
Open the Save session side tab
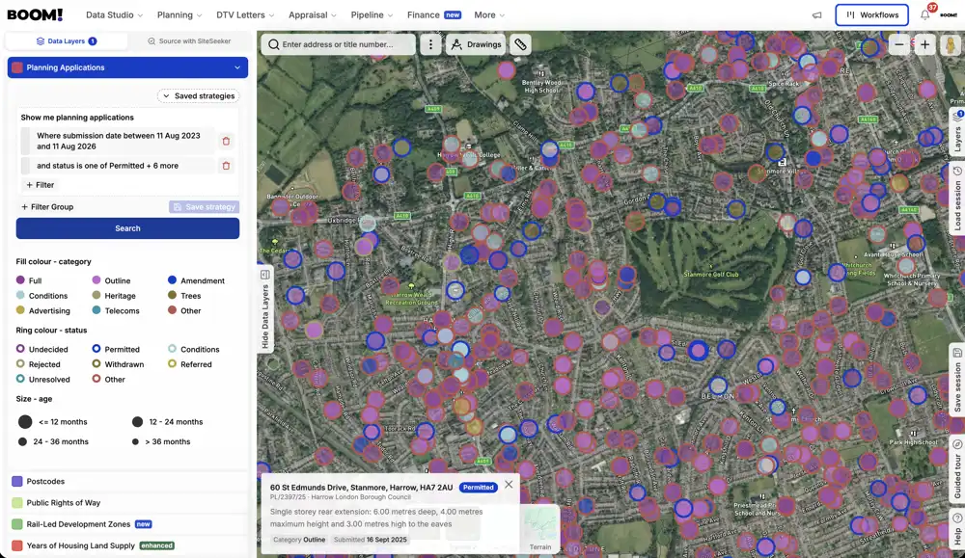point(957,379)
